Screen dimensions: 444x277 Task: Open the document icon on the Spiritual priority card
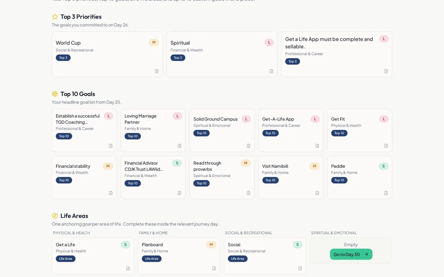point(271,71)
